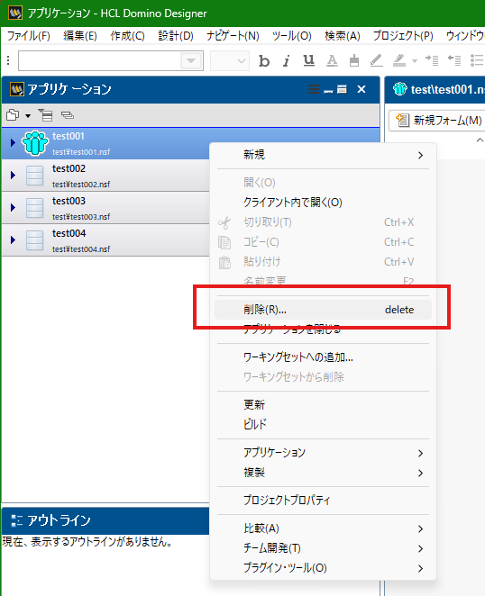Image resolution: width=485 pixels, height=596 pixels.
Task: Open the applications panel view menu icon
Action: (x=314, y=89)
